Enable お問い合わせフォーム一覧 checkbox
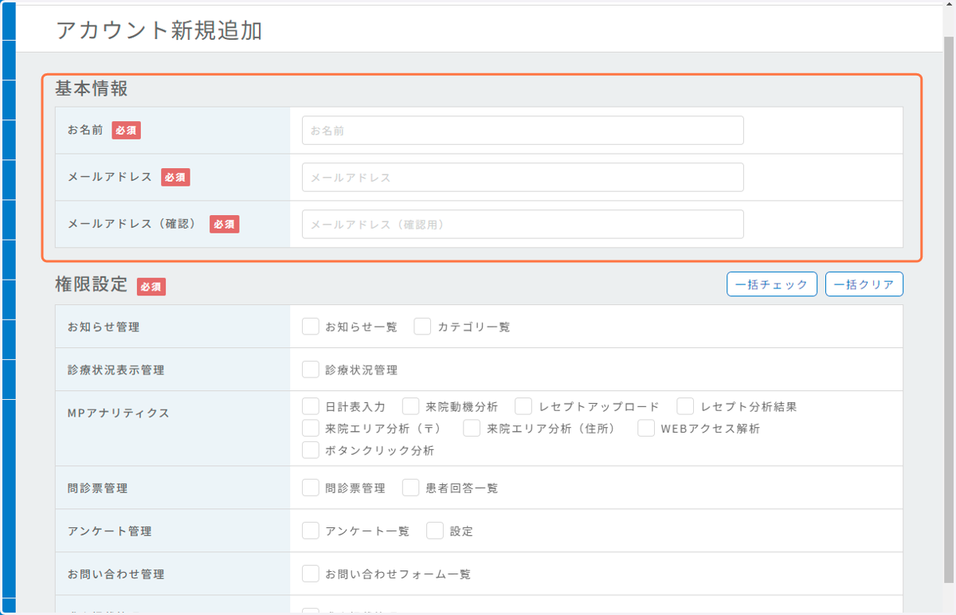Screen dimensions: 956x615 [x=311, y=574]
